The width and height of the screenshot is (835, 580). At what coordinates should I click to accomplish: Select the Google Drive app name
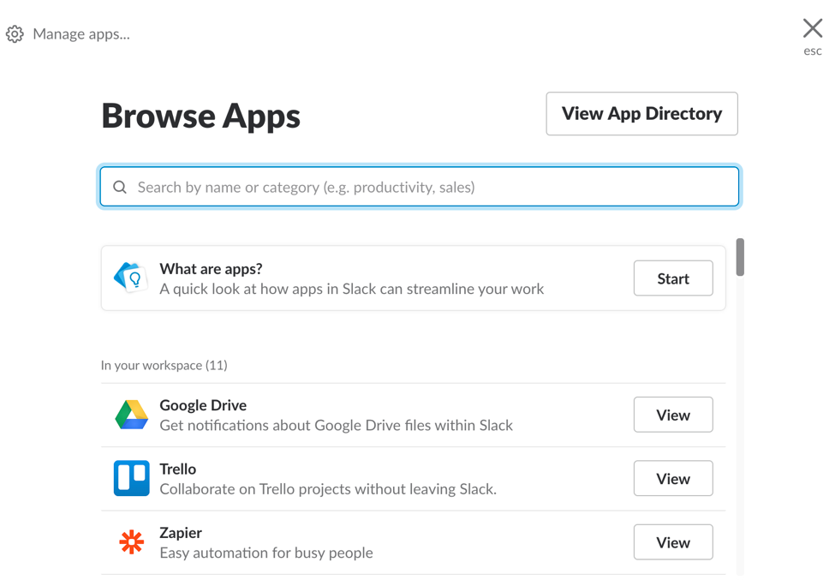203,405
